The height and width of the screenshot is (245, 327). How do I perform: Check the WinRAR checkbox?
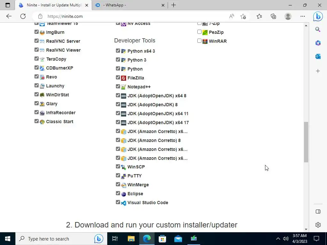199,41
